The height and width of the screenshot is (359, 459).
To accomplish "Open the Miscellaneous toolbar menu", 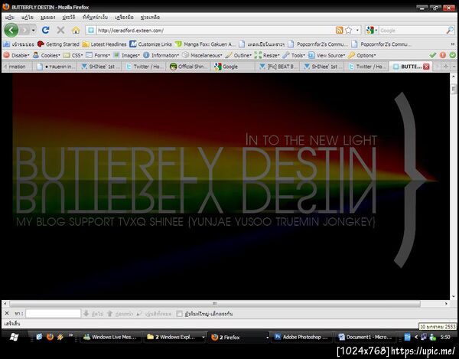I will click(202, 55).
